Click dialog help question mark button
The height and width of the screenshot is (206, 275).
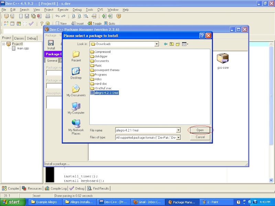[202, 36]
